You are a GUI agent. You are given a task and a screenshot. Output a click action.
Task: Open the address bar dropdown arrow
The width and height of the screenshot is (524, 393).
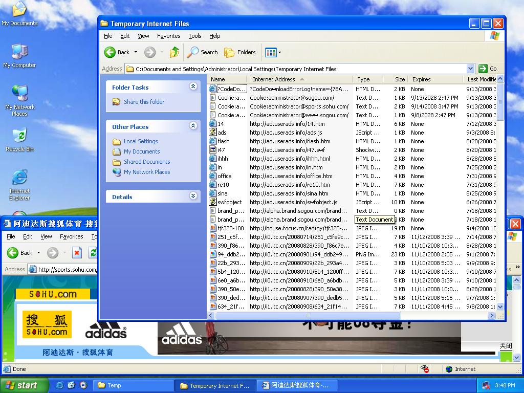coord(470,69)
